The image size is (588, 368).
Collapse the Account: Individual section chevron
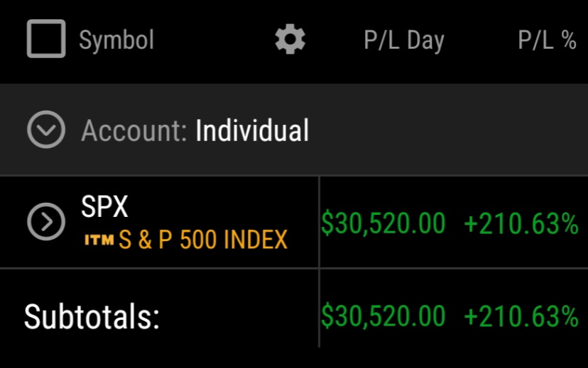pyautogui.click(x=46, y=129)
